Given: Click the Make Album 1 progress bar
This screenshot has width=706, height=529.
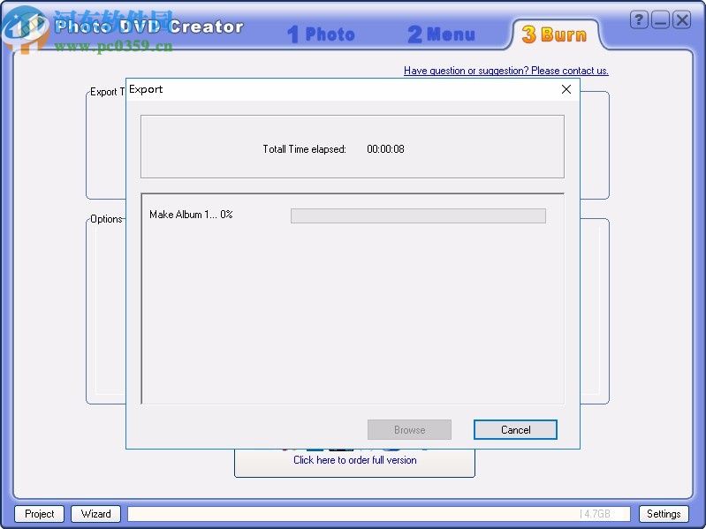Looking at the screenshot, I should pyautogui.click(x=418, y=215).
